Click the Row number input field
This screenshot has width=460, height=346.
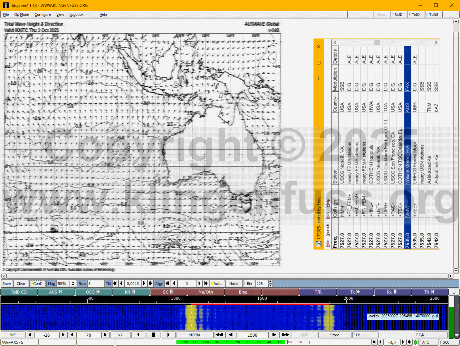(95, 284)
